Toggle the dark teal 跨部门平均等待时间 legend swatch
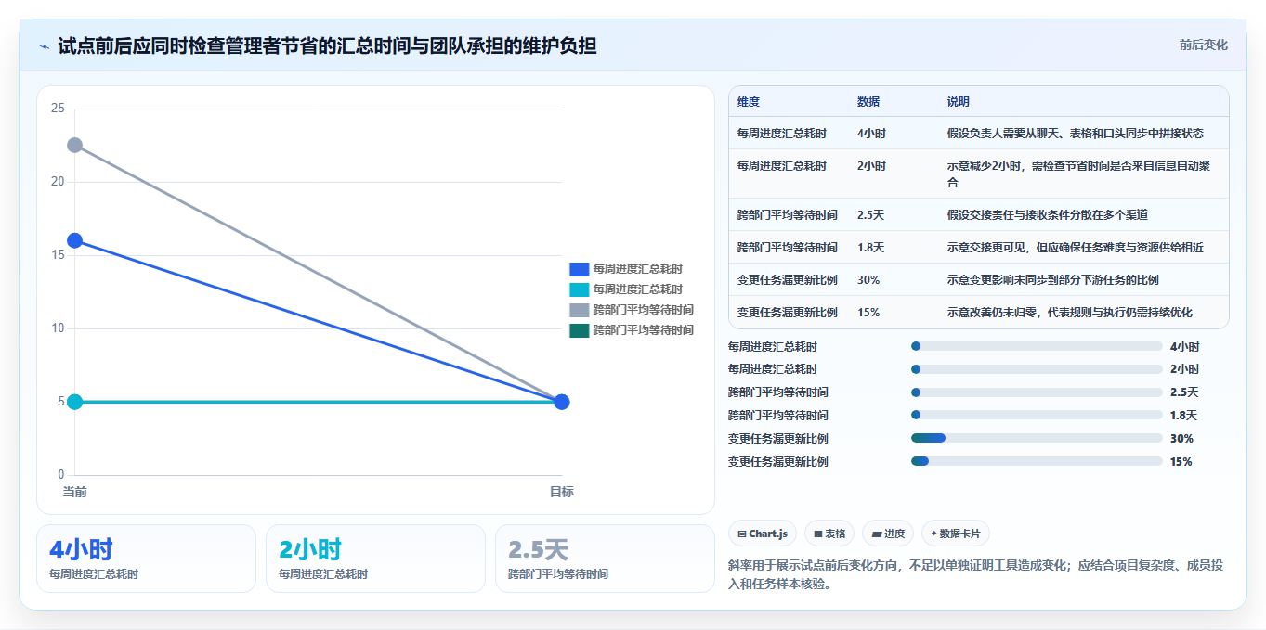Viewport: 1266px width, 630px height. pos(580,330)
